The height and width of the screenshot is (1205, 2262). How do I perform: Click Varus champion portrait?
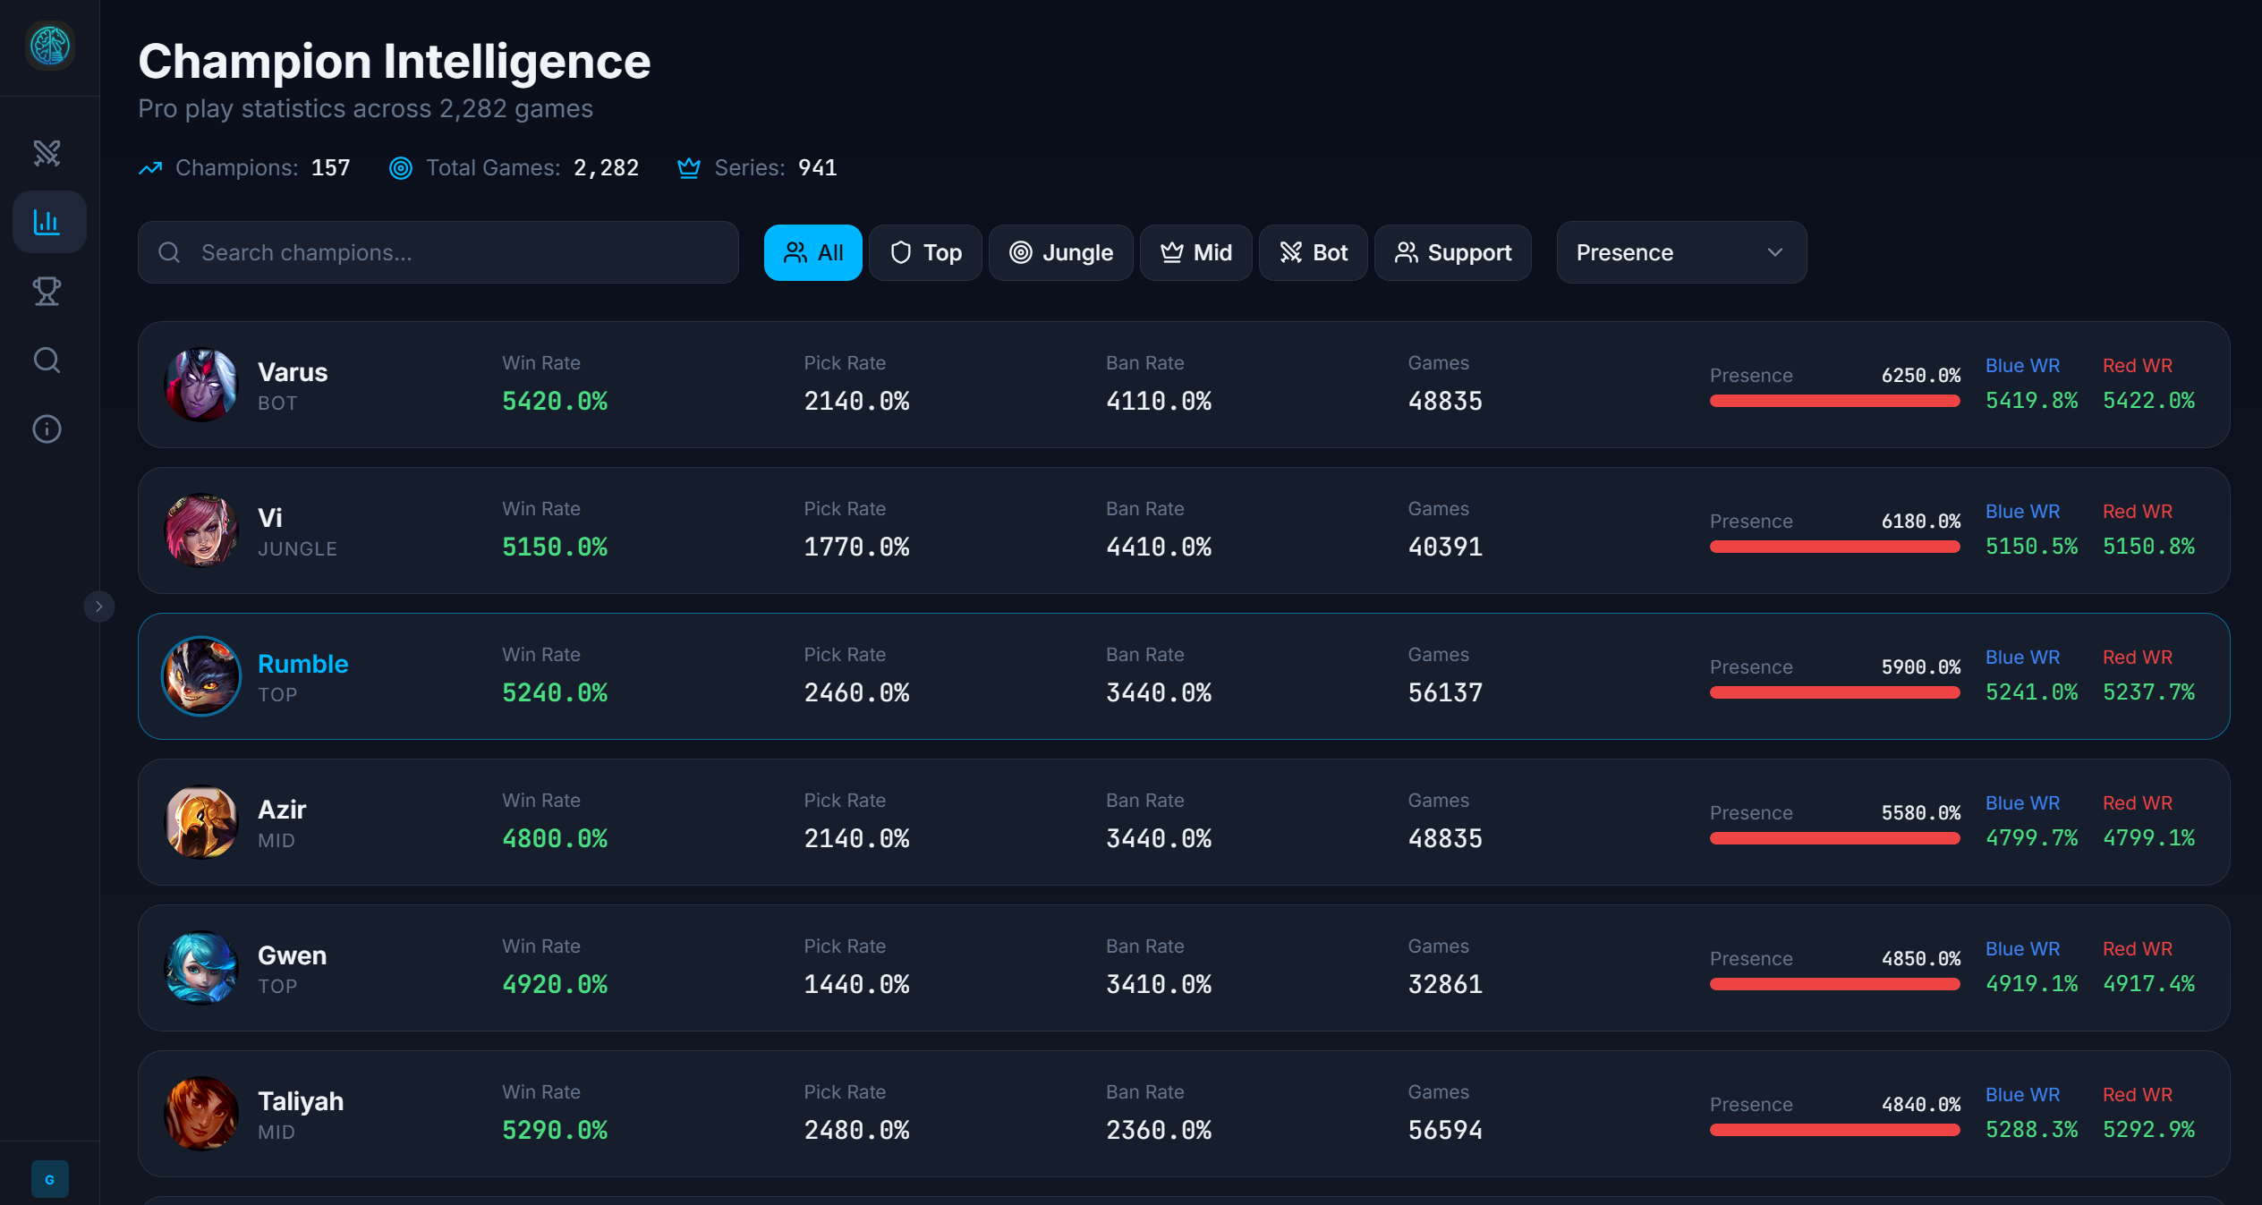tap(201, 385)
